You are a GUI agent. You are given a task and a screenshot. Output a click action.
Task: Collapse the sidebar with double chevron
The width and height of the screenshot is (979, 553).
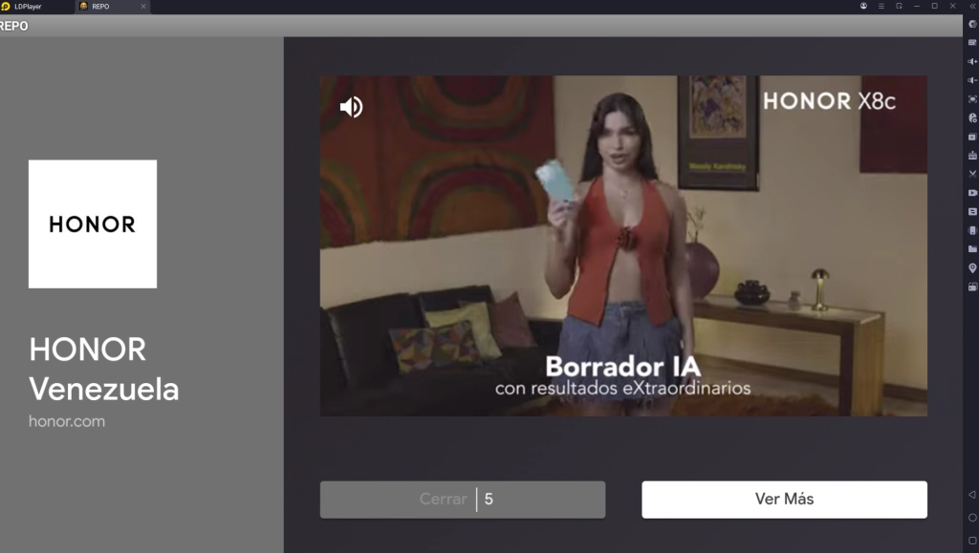pos(972,6)
